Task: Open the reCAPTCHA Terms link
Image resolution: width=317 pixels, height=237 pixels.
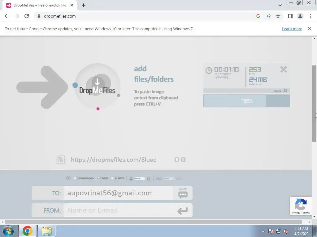Action: [x=306, y=213]
